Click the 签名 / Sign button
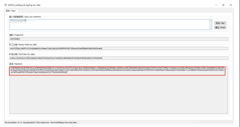Image resolution: width=240 pixels, height=127 pixels. [220, 23]
